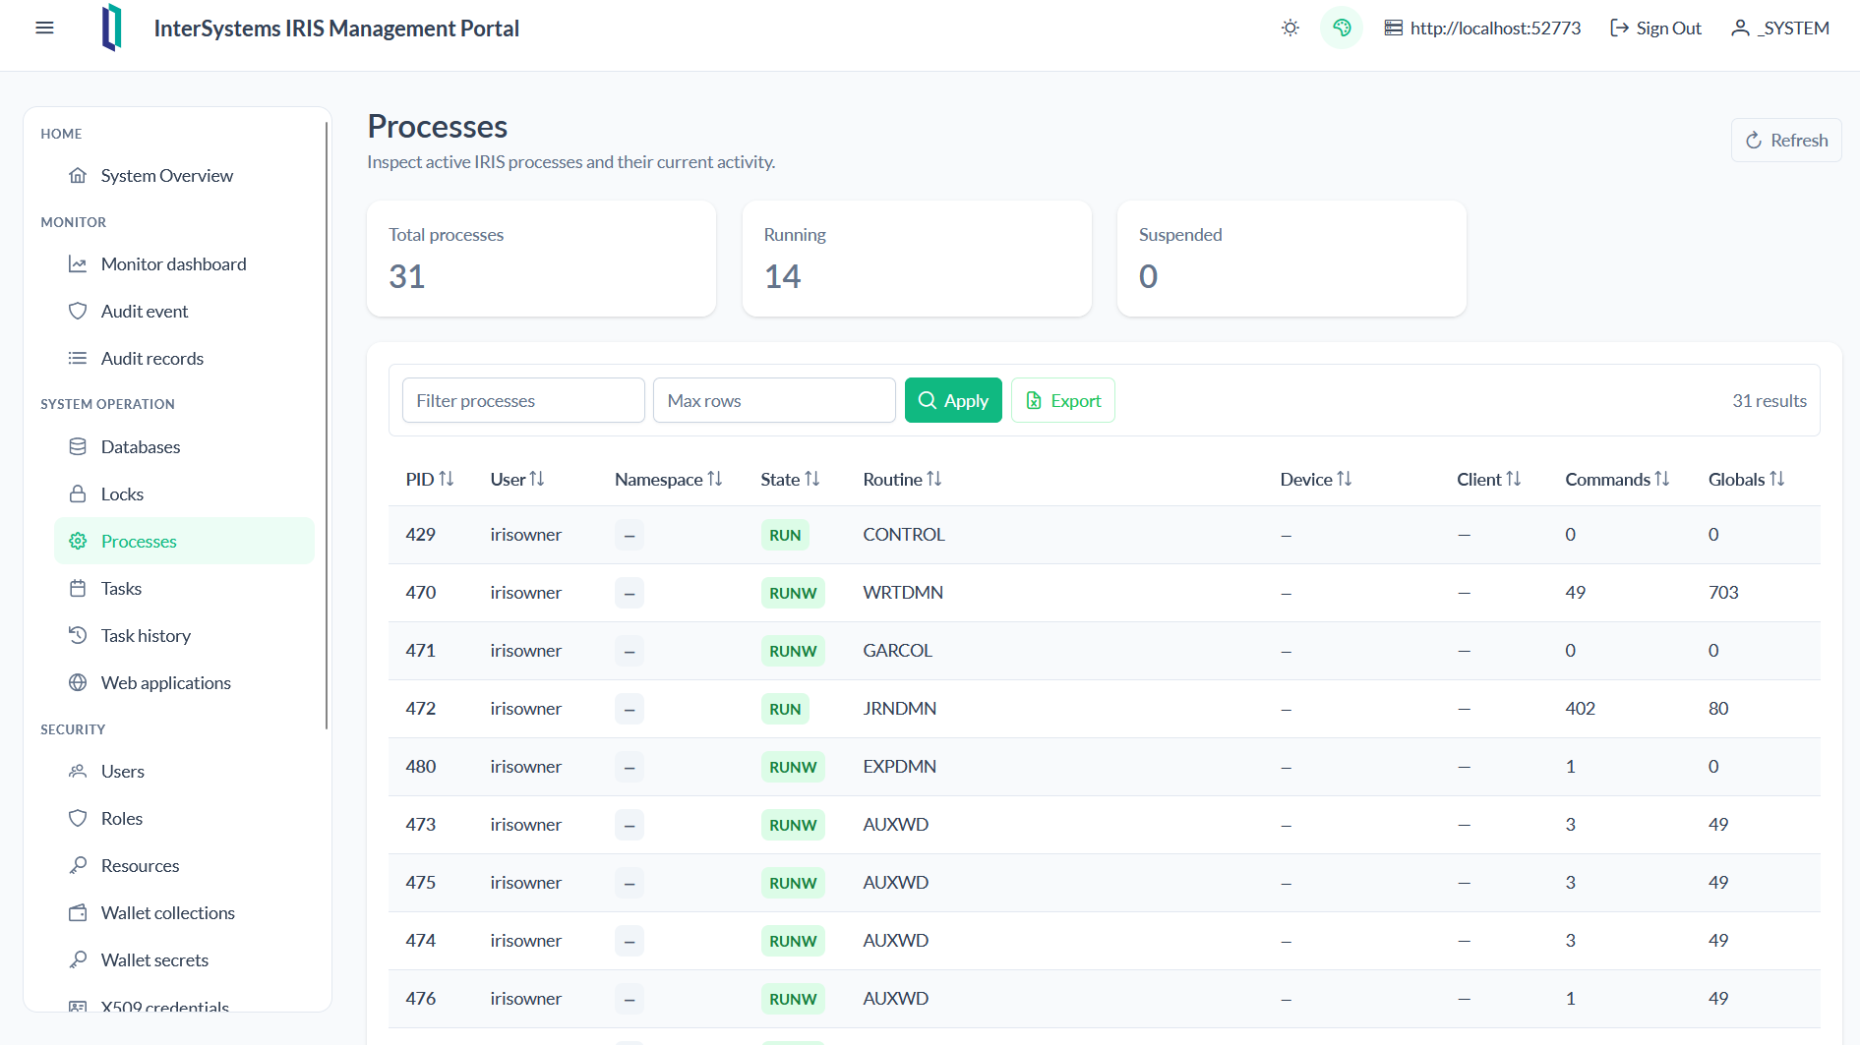
Task: Click the Wallet secrets key icon
Action: [78, 960]
